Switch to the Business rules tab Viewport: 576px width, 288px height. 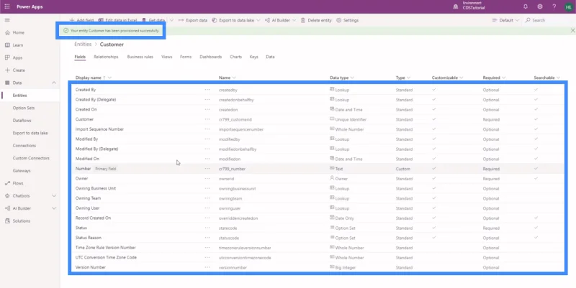(140, 57)
